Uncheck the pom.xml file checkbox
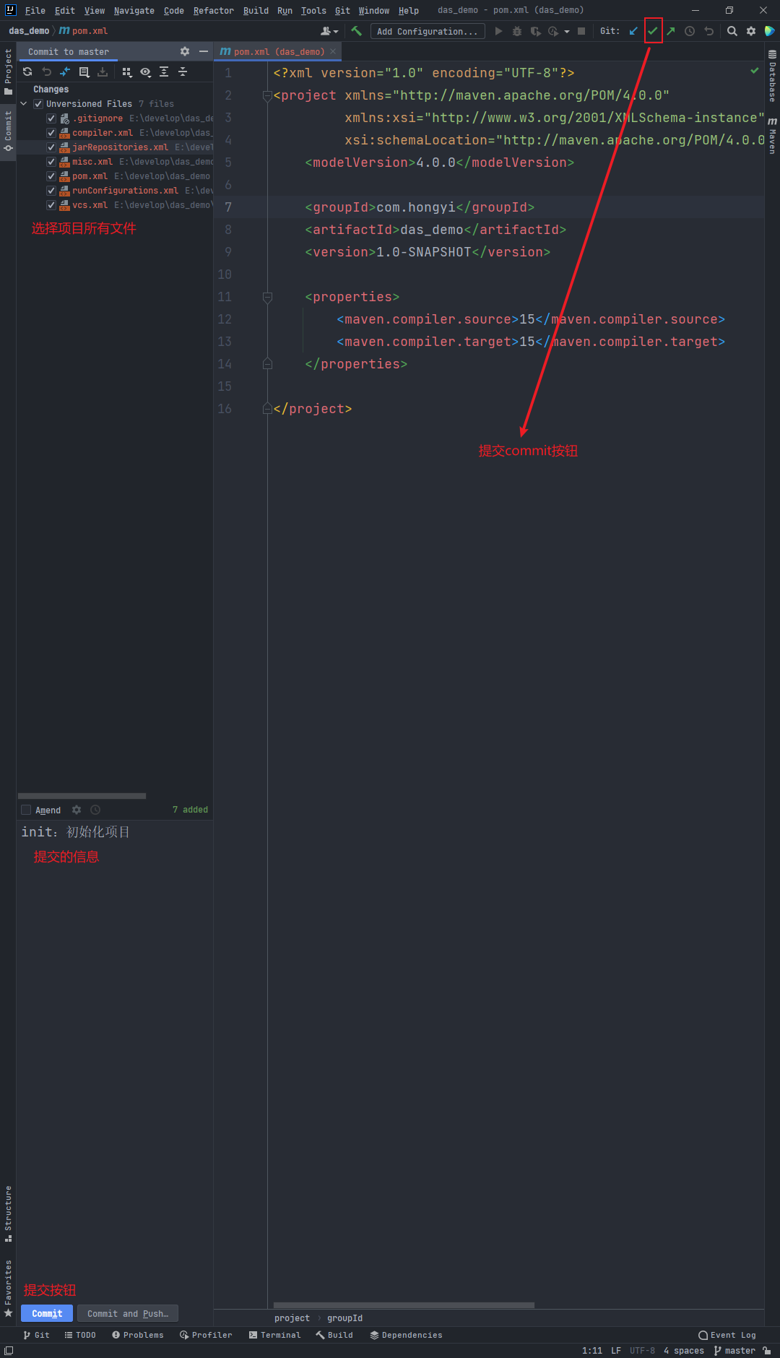This screenshot has width=780, height=1358. point(51,176)
